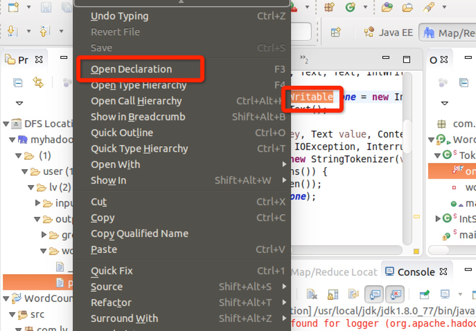Select the highlighted one field in Outline
The width and height of the screenshot is (476, 331).
[x=452, y=171]
